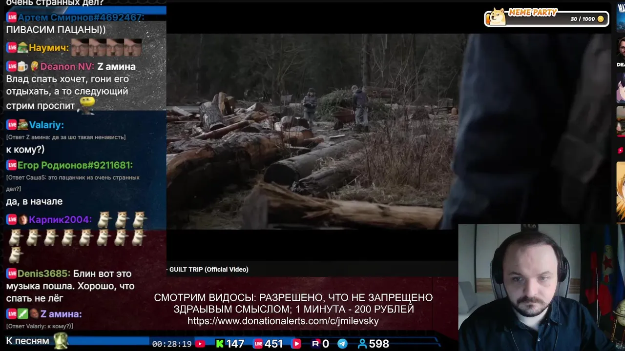Click the Doge icon in Meme Party widget
Image resolution: width=625 pixels, height=351 pixels.
coord(497,17)
